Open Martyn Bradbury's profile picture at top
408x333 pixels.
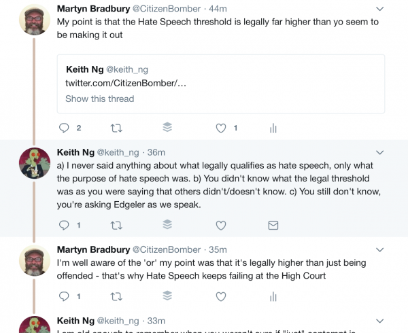[33, 21]
